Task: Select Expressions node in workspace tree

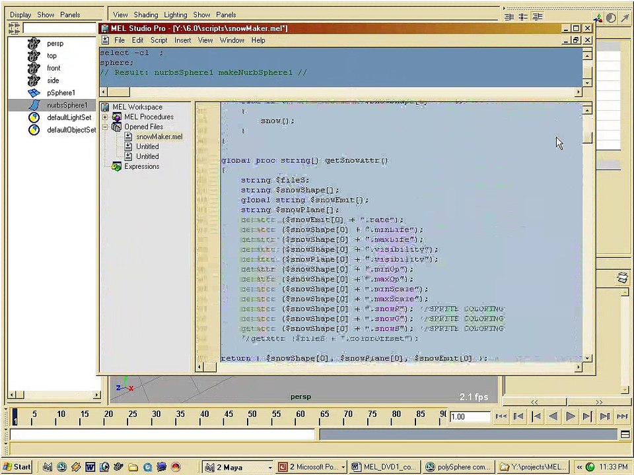Action: pos(141,166)
